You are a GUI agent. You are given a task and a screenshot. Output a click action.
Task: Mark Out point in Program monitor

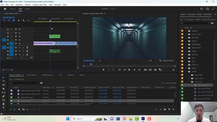point(113,70)
